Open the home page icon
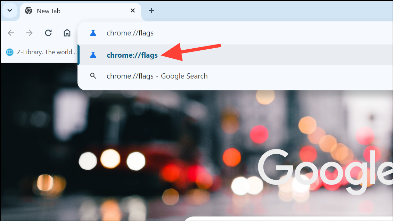The height and width of the screenshot is (221, 393). pos(67,33)
